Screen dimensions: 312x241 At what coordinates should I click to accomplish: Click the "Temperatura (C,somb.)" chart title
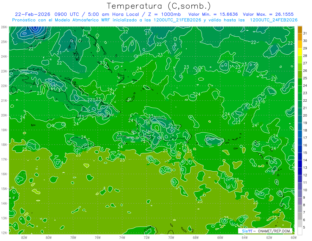pyautogui.click(x=159, y=6)
